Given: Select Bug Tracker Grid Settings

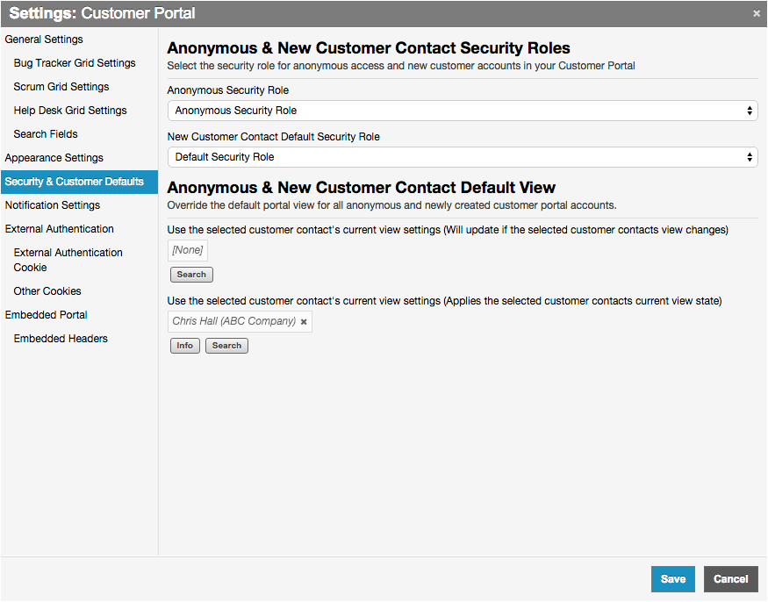Looking at the screenshot, I should [x=75, y=63].
